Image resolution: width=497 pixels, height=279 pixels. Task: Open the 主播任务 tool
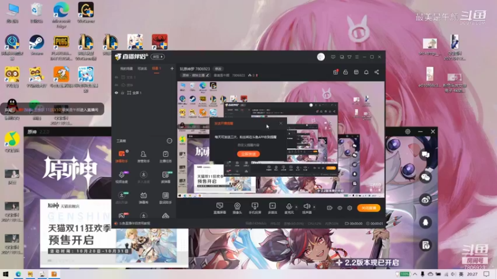(x=165, y=156)
